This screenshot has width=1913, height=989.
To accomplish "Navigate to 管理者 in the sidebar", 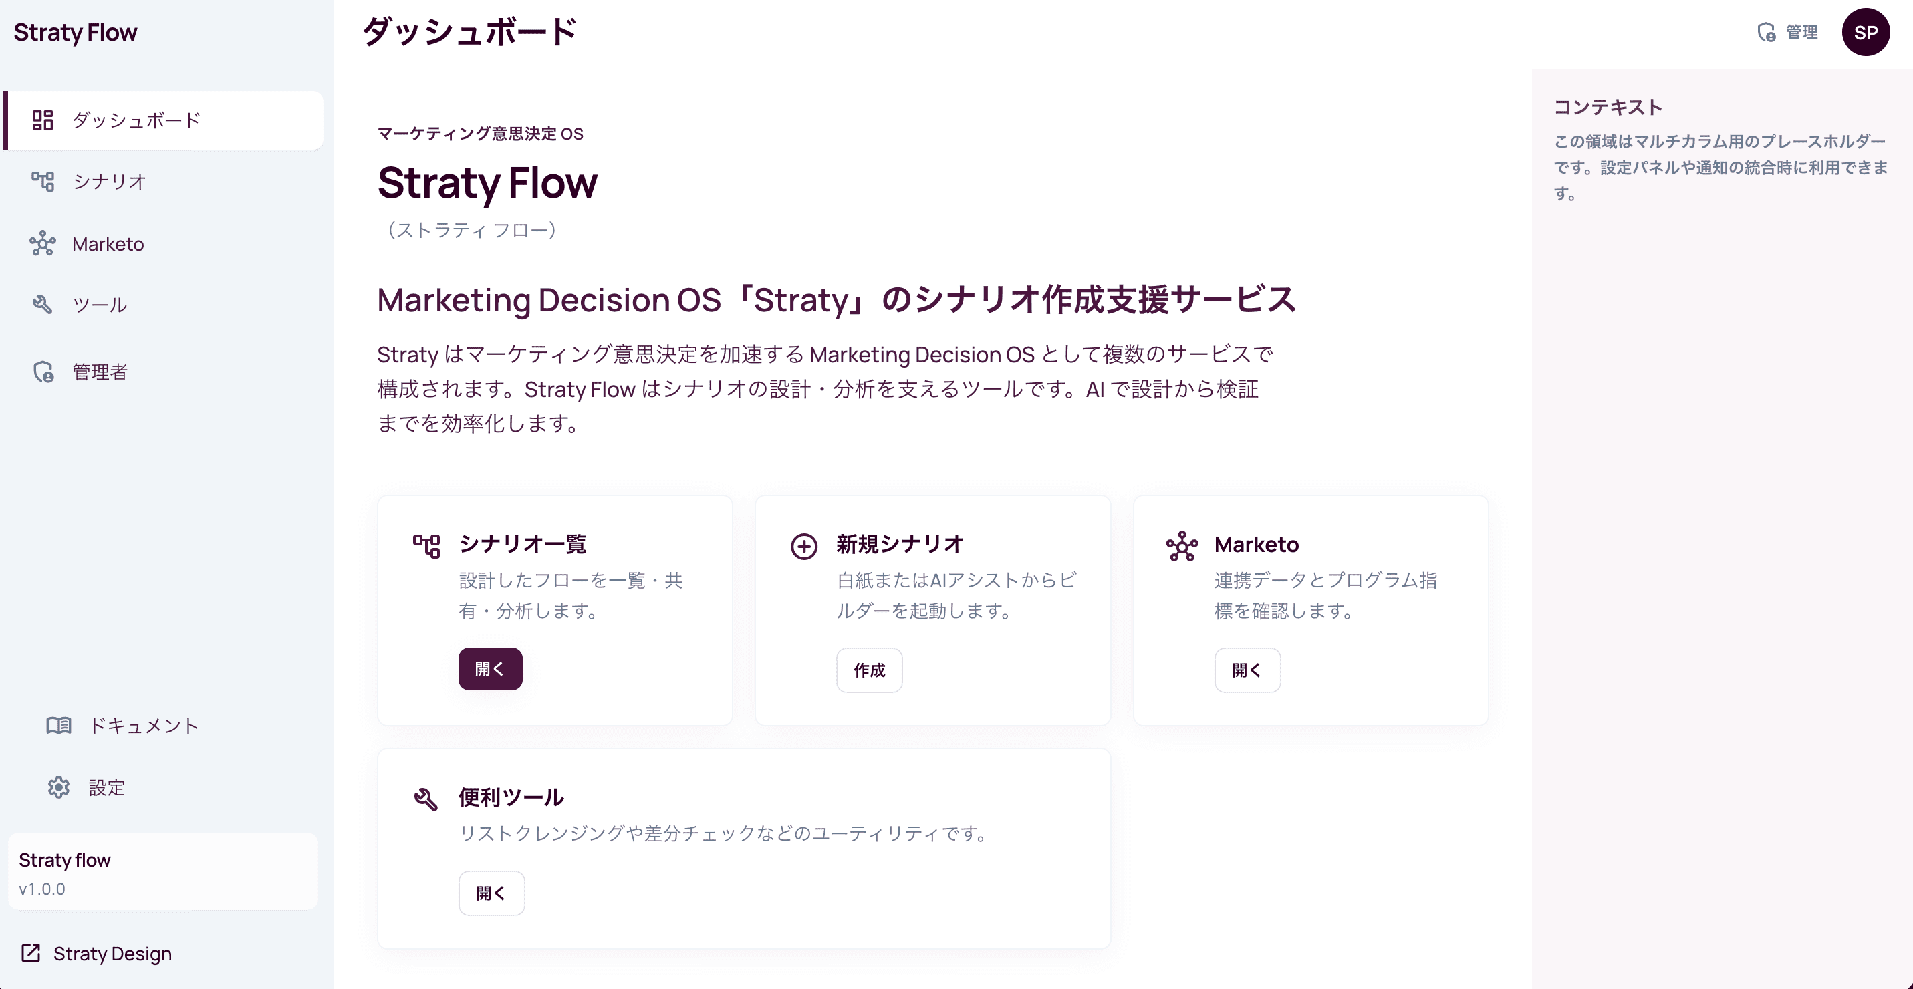I will [163, 372].
